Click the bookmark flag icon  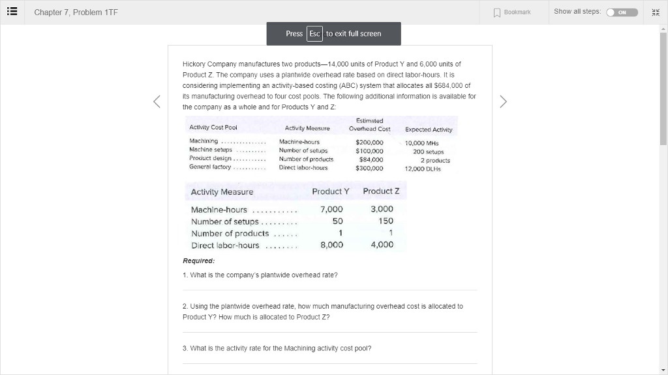(498, 12)
